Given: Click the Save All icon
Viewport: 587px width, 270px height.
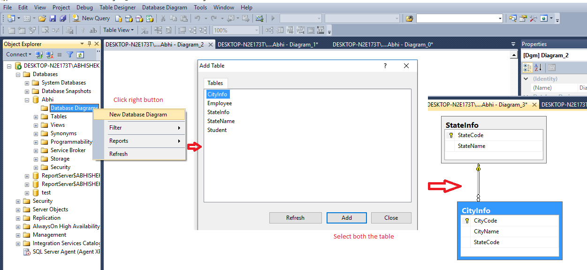Looking at the screenshot, I should tap(62, 18).
